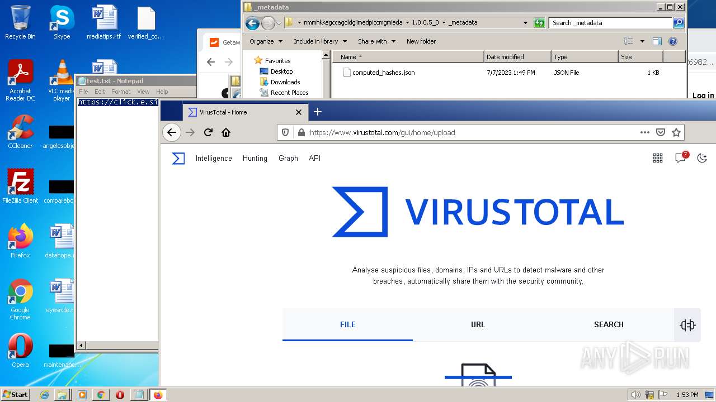
Task: Open CCleaner desktop shortcut
Action: pos(20,132)
